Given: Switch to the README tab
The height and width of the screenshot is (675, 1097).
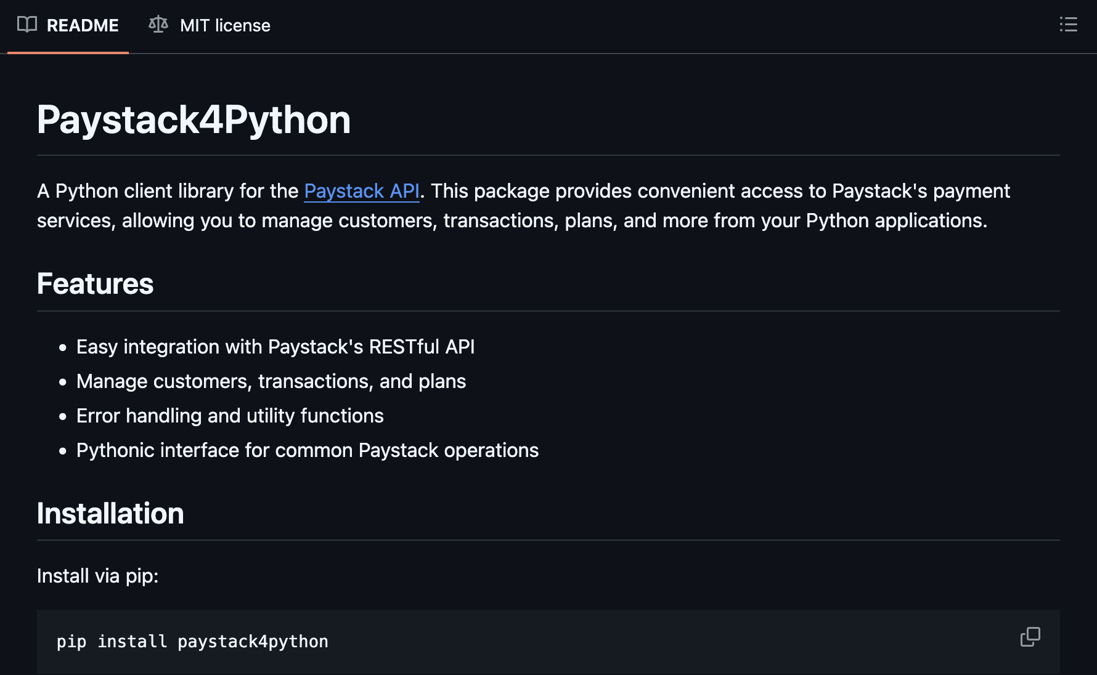Looking at the screenshot, I should coord(82,26).
